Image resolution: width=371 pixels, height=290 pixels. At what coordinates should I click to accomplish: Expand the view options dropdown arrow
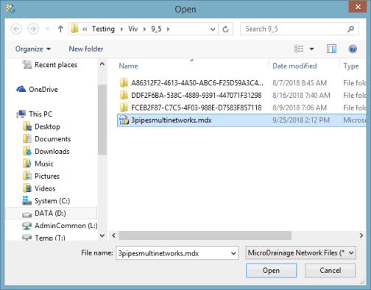pyautogui.click(x=311, y=49)
